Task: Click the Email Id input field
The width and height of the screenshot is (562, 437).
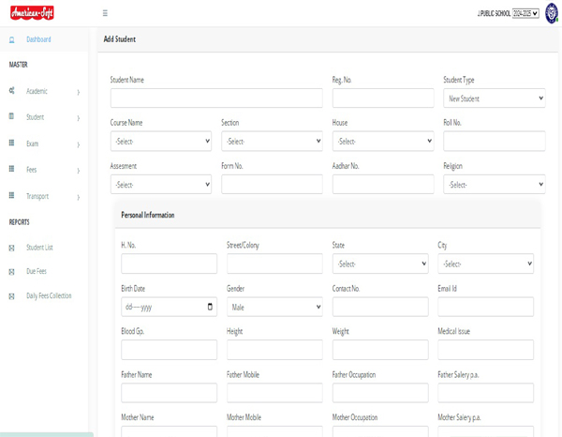Action: coord(485,307)
